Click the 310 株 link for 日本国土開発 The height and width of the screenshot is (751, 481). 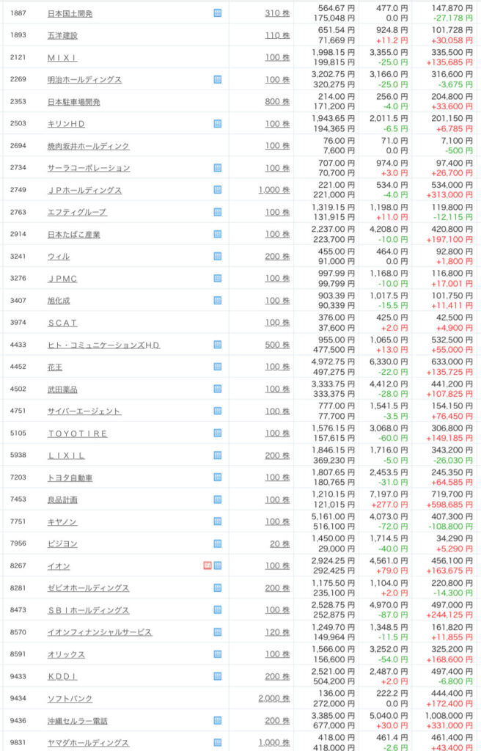tap(277, 13)
